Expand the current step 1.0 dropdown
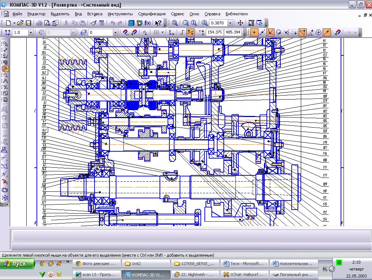372x280 pixels. pyautogui.click(x=31, y=32)
